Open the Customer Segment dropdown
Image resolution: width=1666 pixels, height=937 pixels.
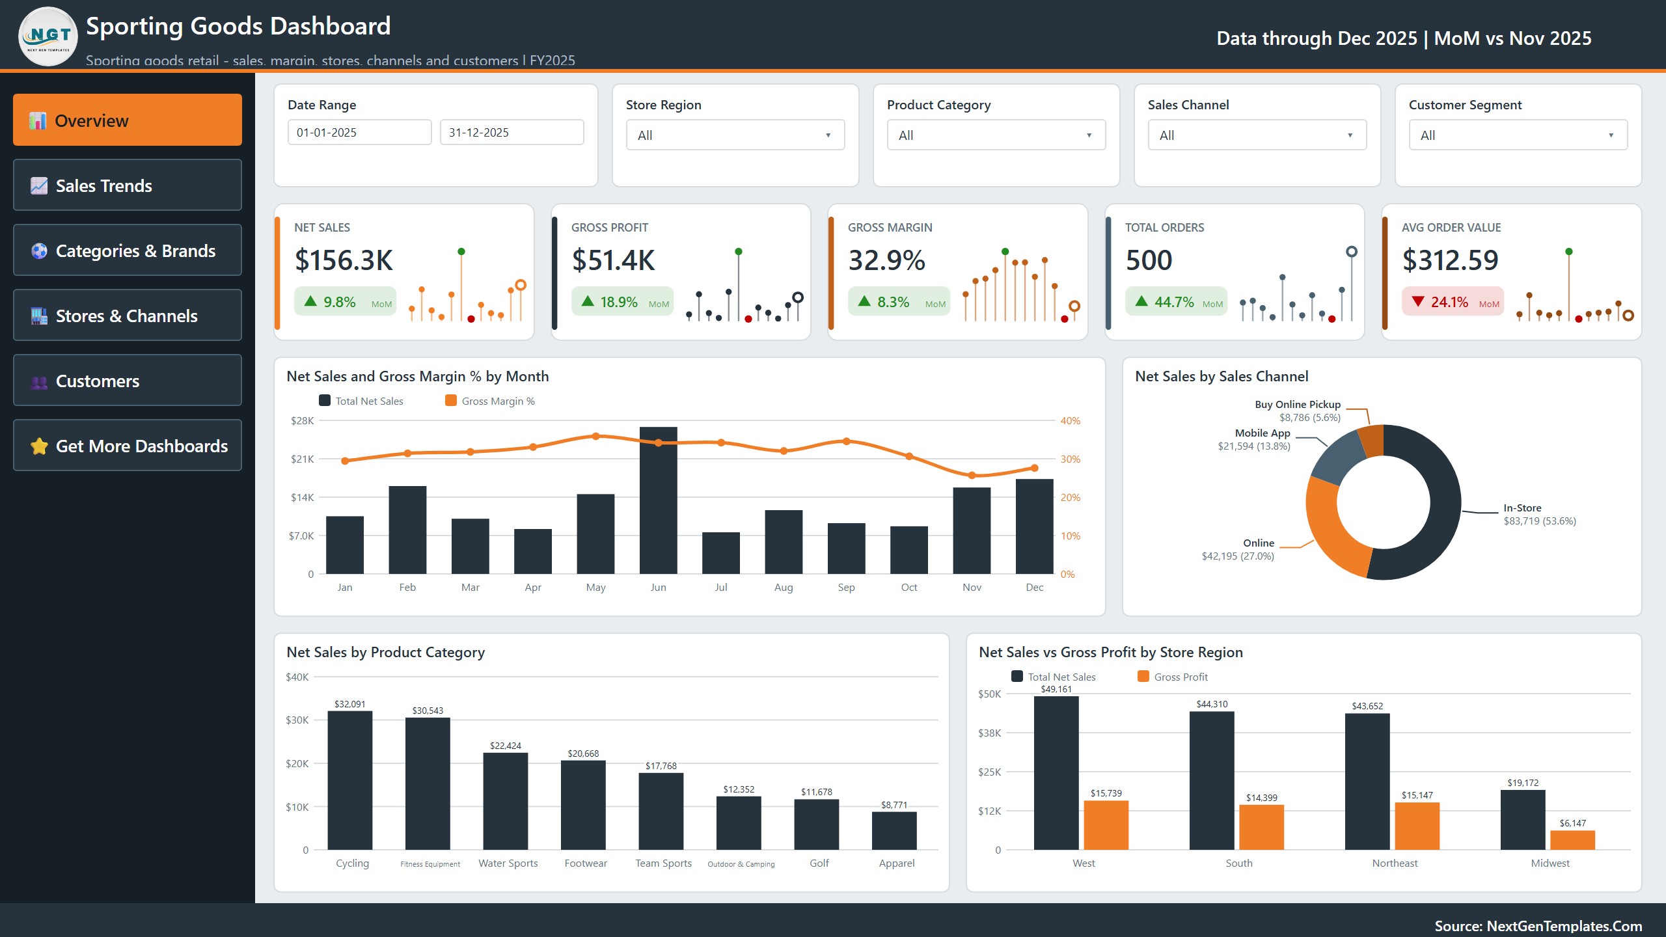[1518, 135]
